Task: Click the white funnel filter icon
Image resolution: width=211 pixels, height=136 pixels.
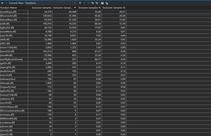Action: (x=80, y=3)
